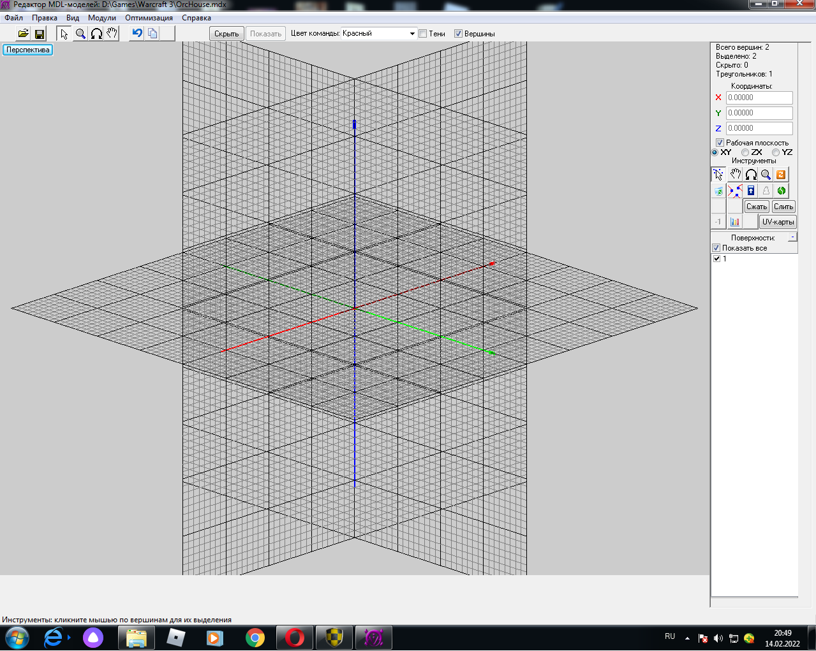Click the blue upward arrow tool icon

751,191
